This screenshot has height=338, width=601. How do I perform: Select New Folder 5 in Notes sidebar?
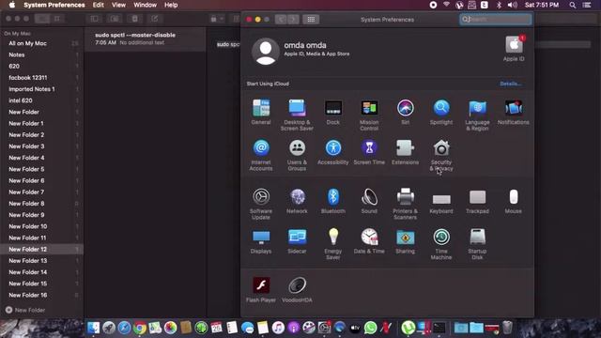click(42, 169)
